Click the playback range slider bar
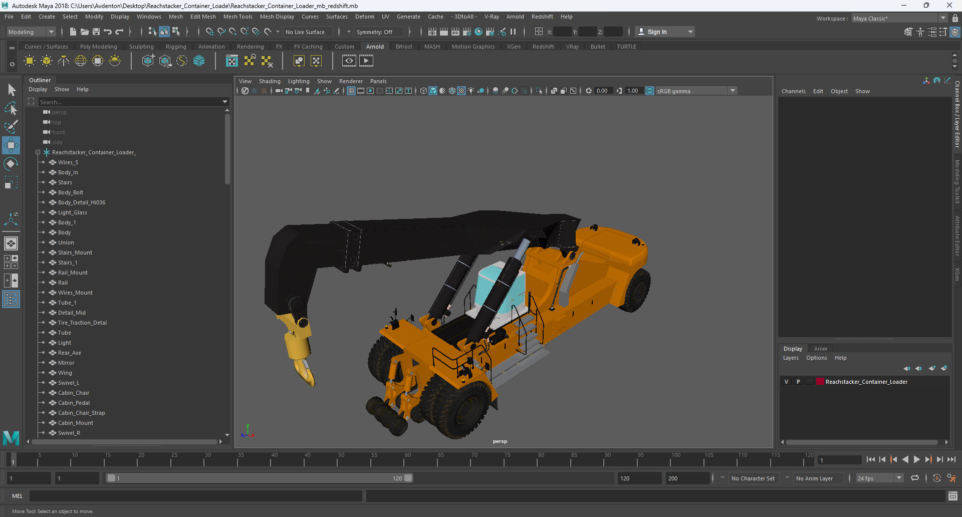This screenshot has width=962, height=517. (x=260, y=478)
